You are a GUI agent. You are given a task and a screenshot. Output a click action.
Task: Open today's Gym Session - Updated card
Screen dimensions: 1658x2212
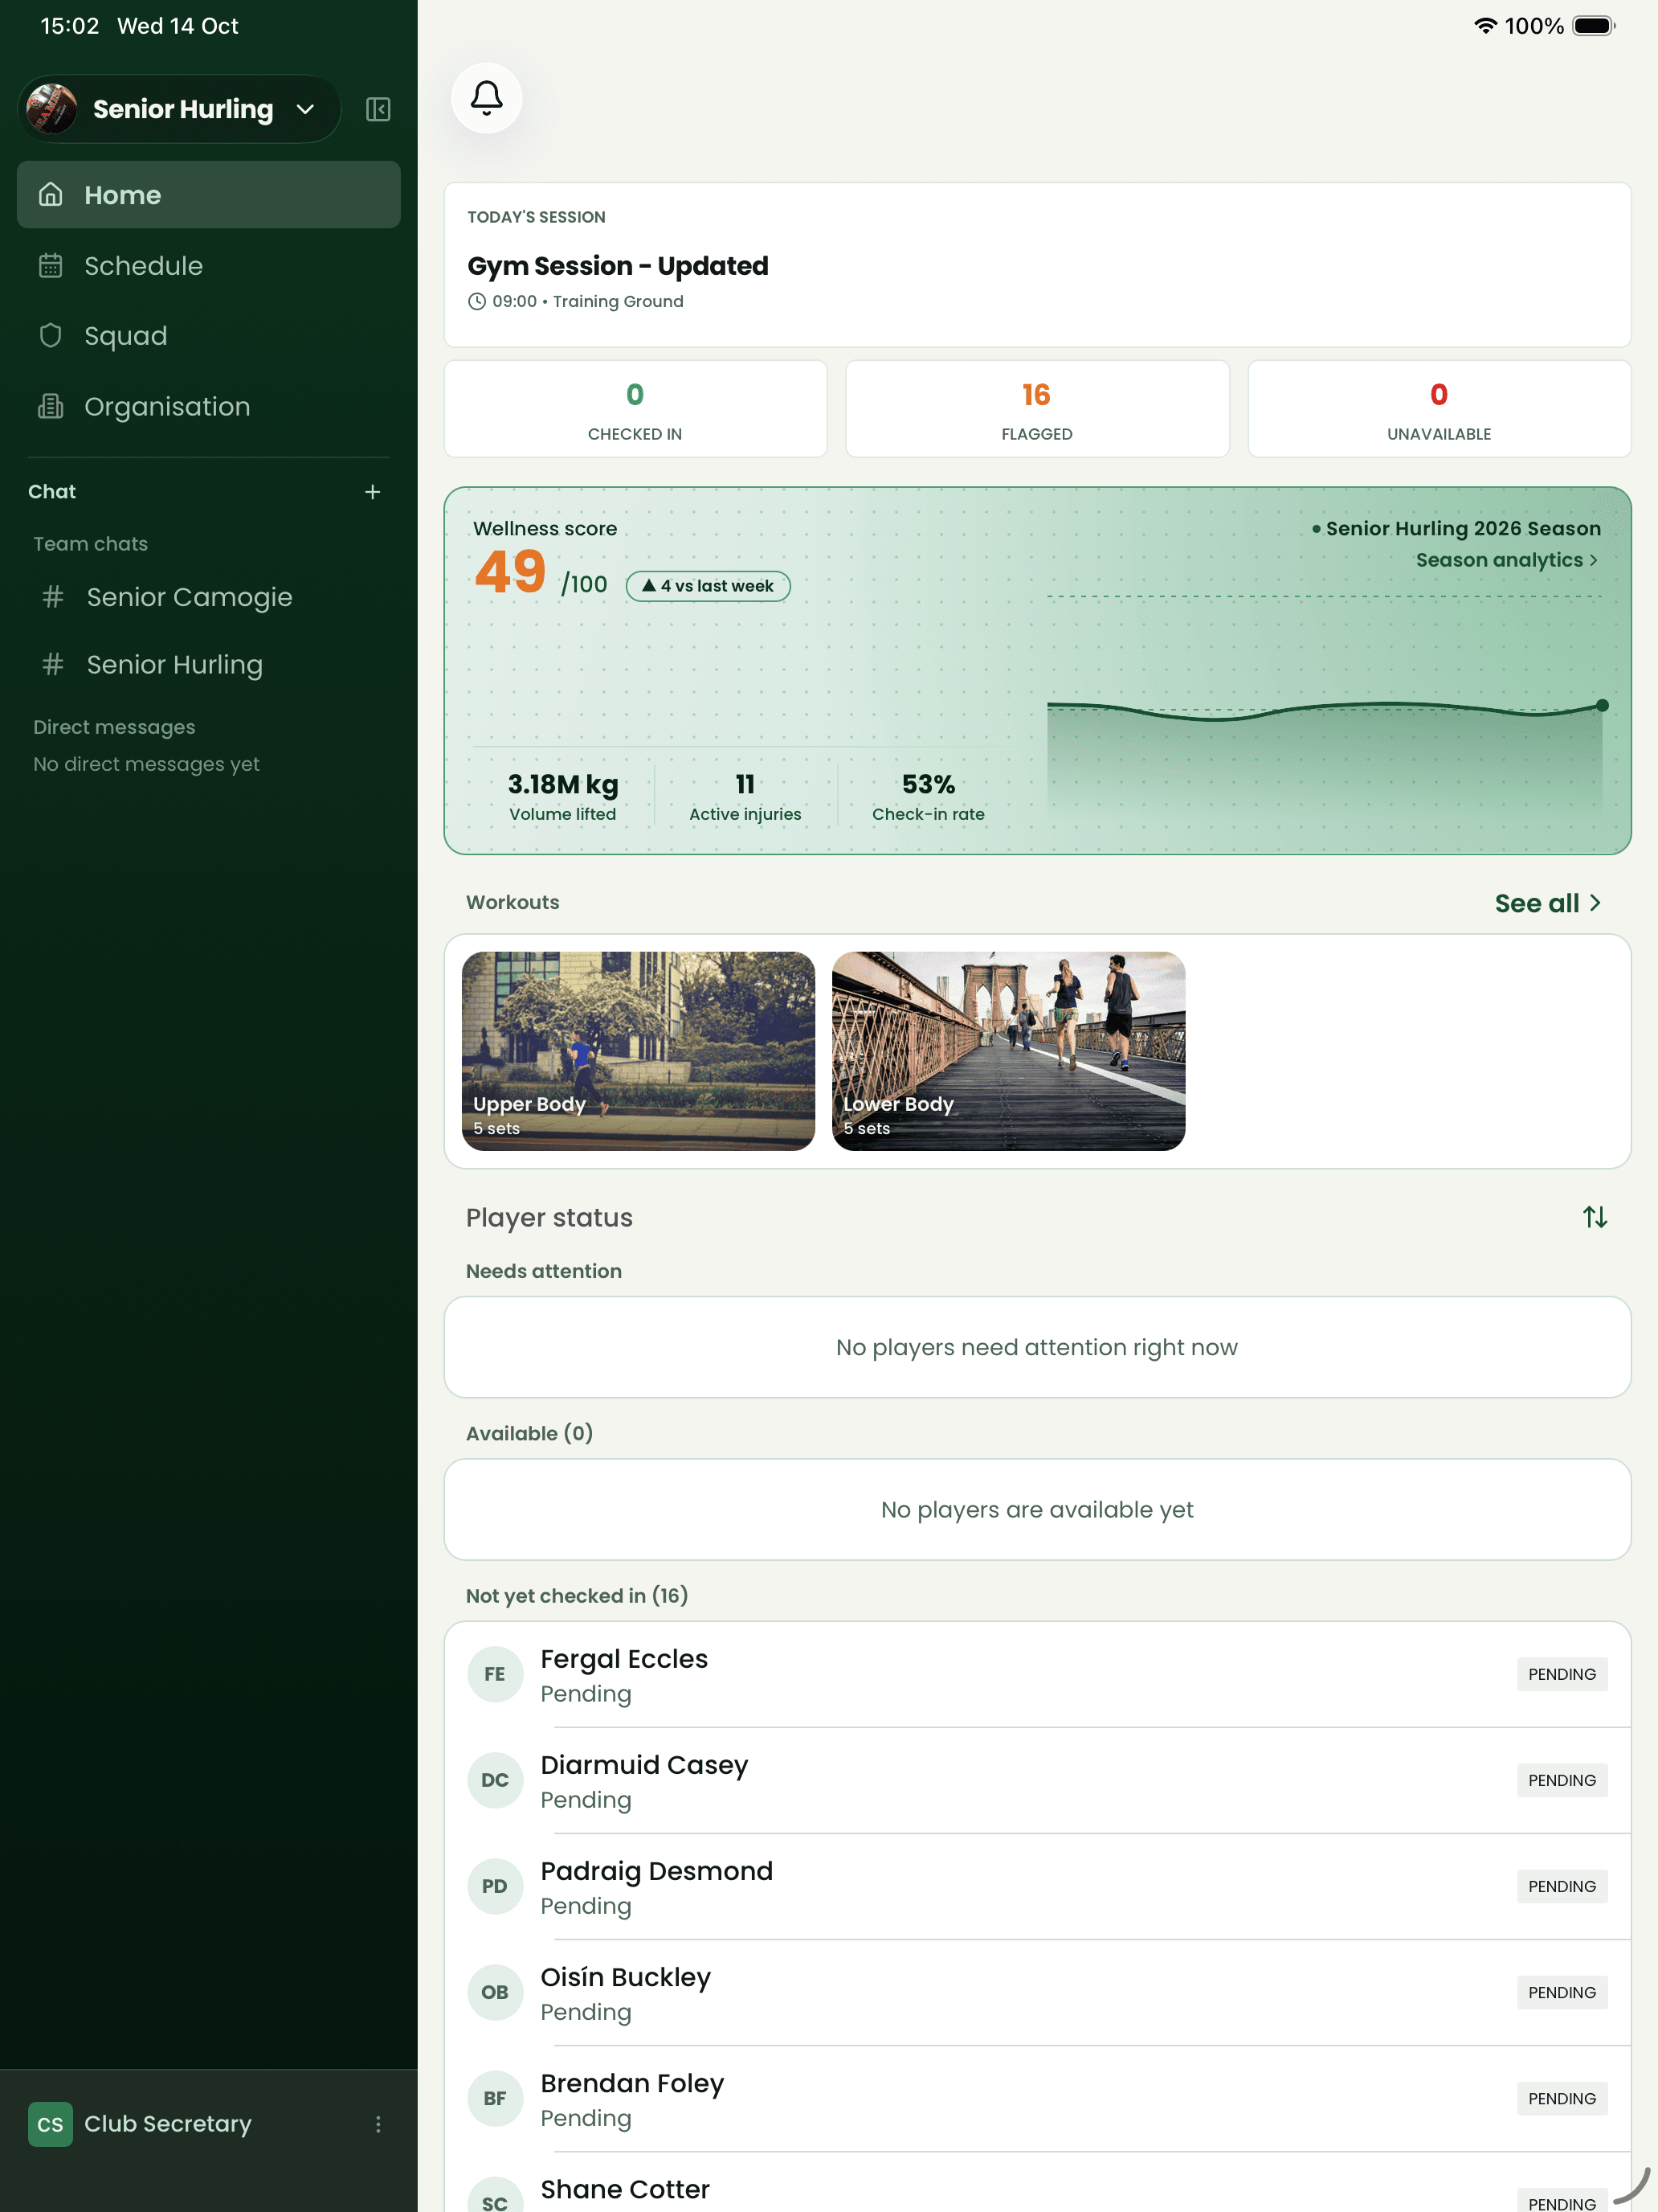click(1037, 265)
